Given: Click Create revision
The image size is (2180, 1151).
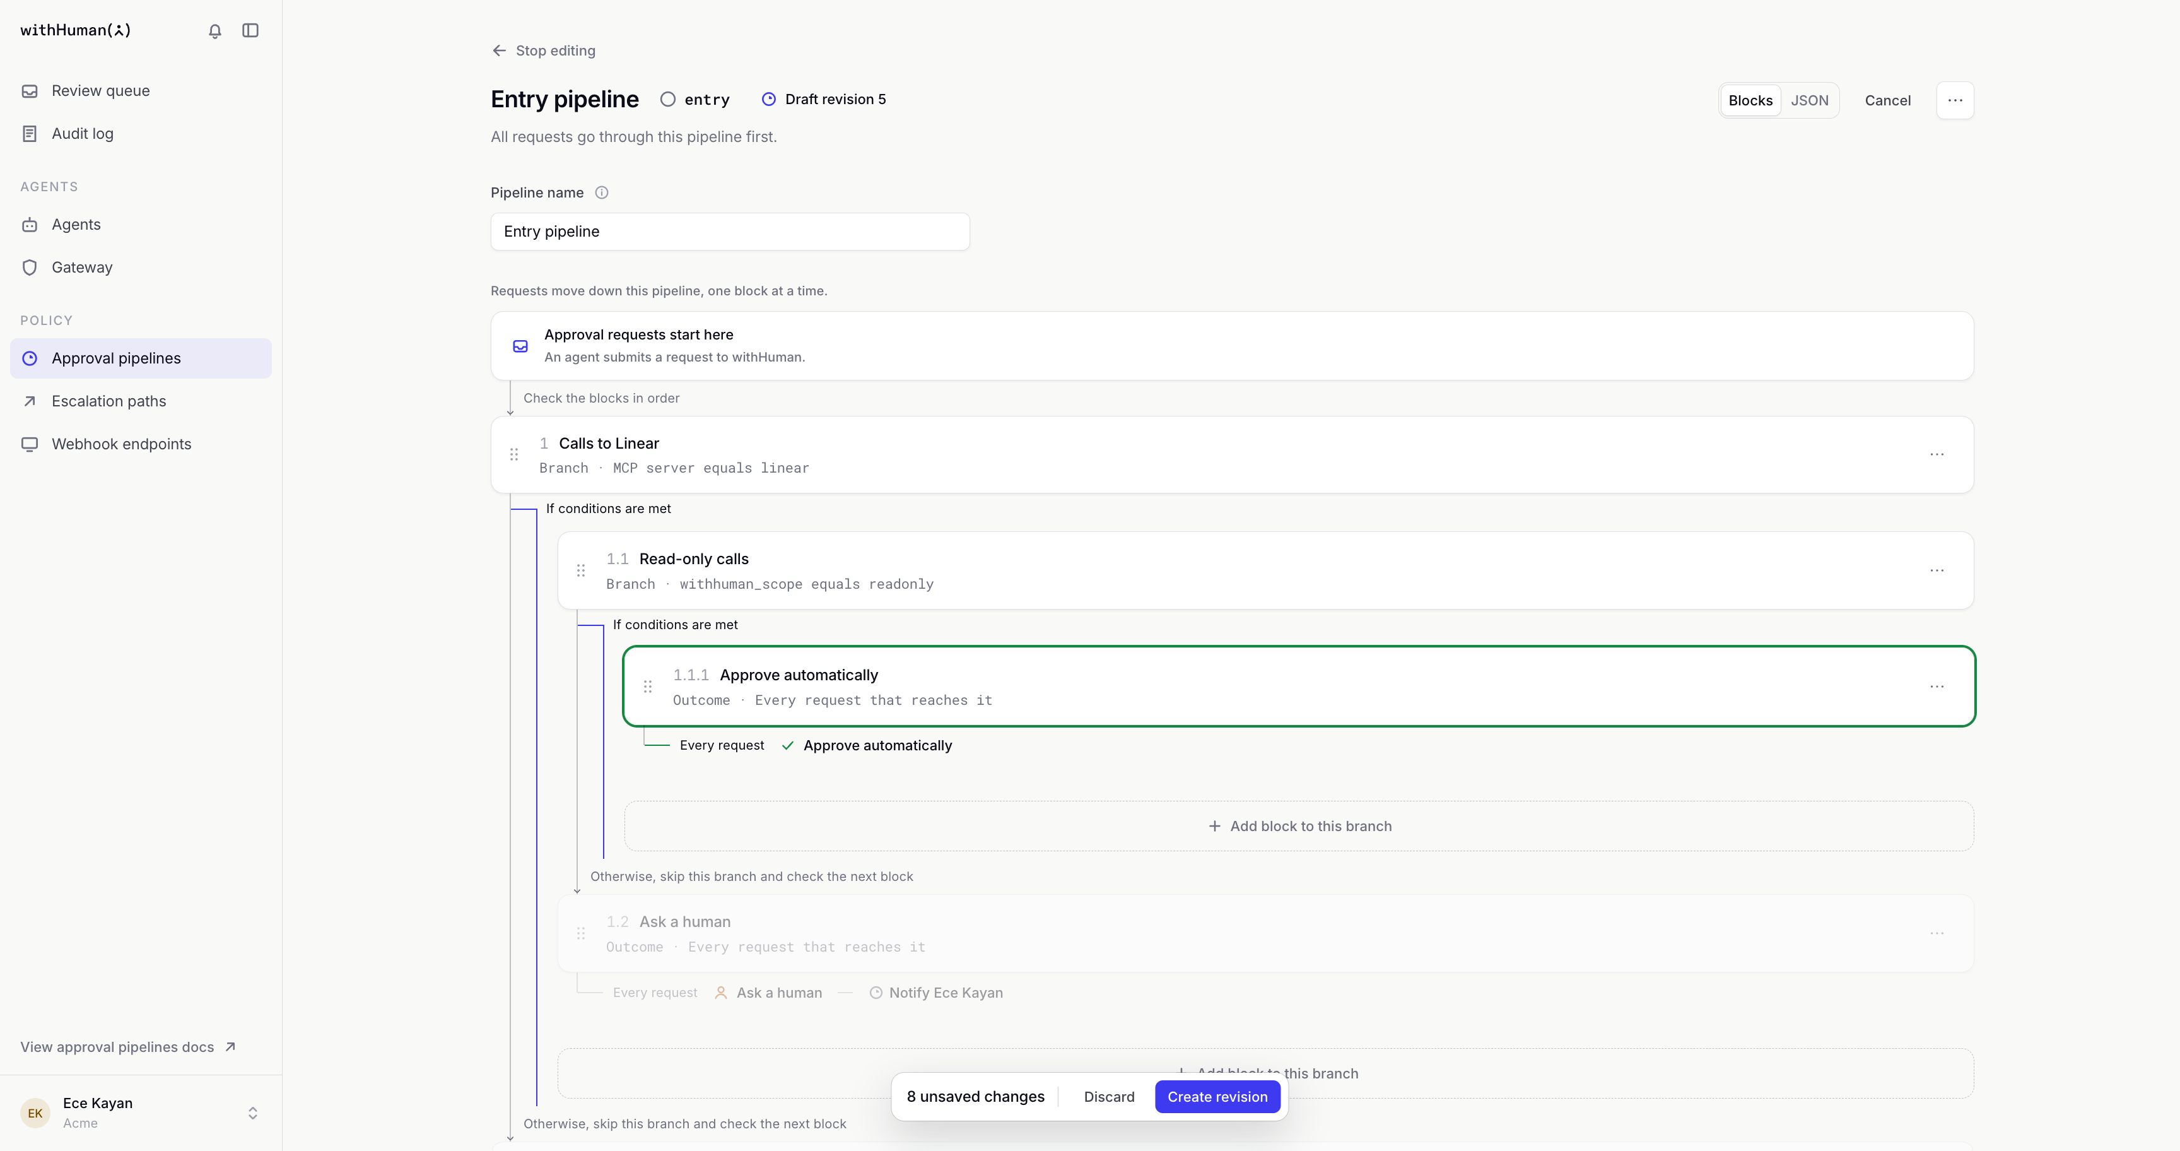Looking at the screenshot, I should [x=1217, y=1097].
